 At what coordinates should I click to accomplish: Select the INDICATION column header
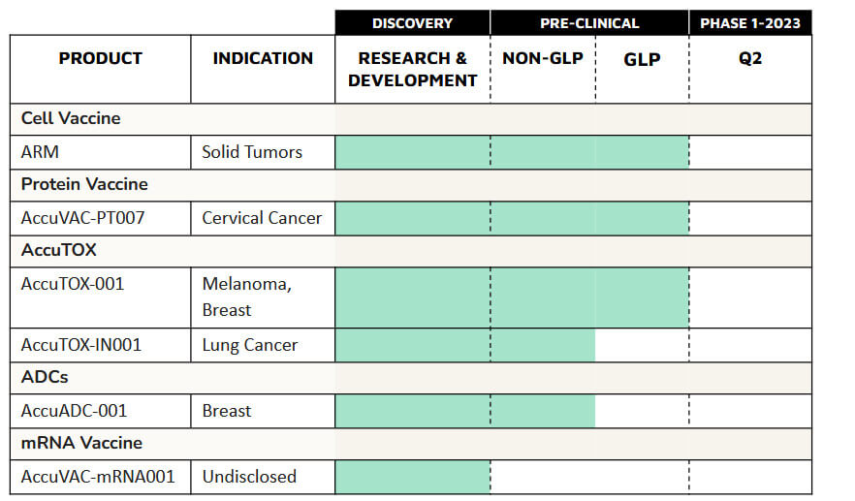pos(263,58)
